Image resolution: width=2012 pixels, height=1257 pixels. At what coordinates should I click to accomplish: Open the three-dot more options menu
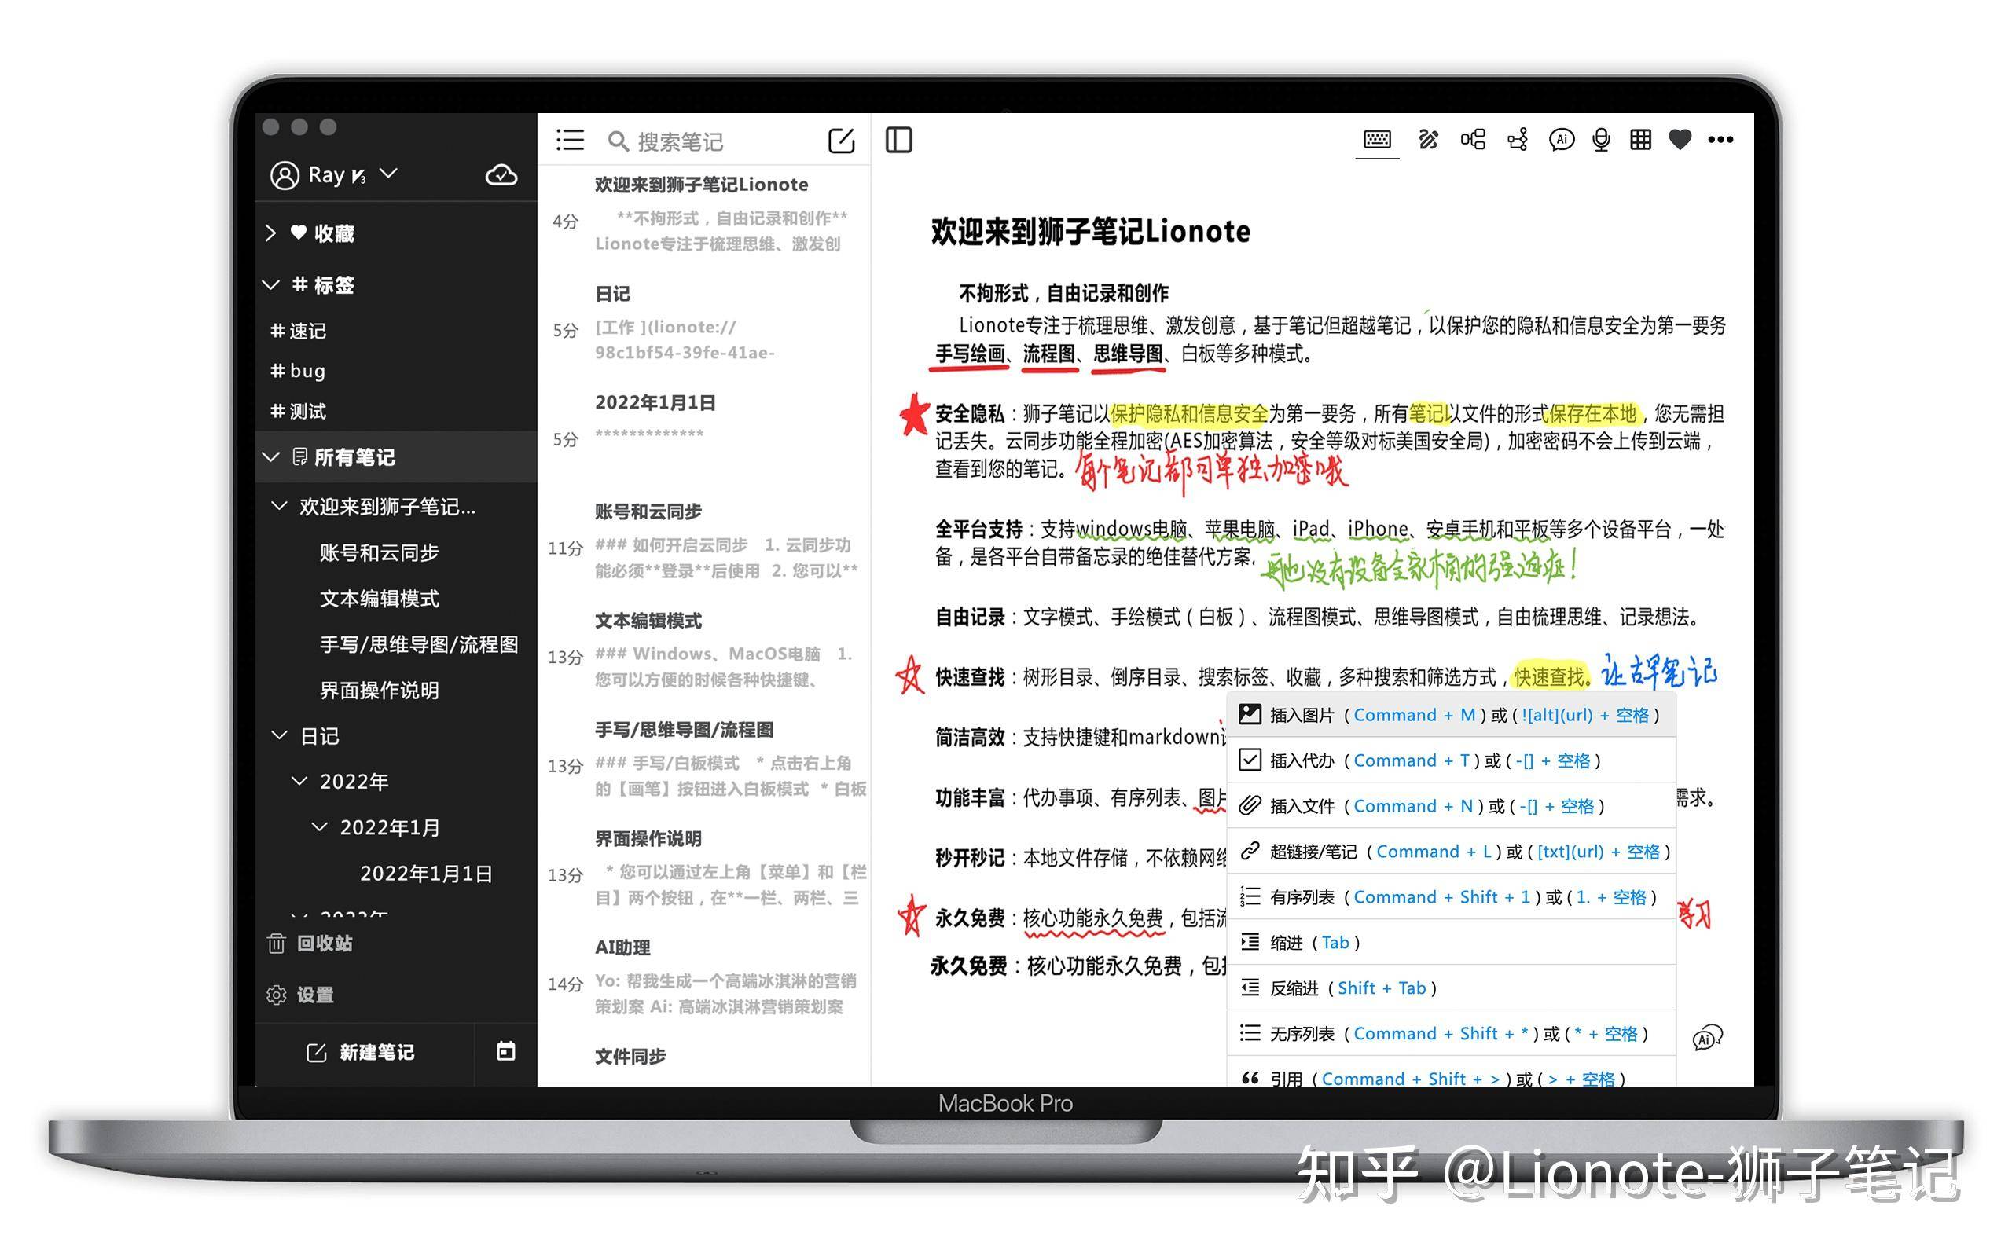pyautogui.click(x=1720, y=139)
